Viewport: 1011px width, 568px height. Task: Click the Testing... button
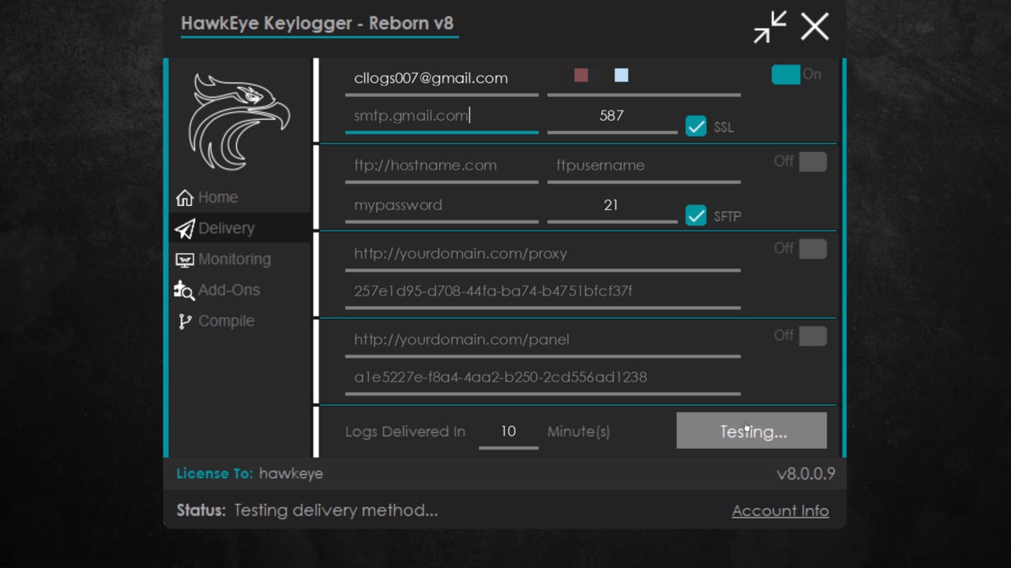pos(751,431)
